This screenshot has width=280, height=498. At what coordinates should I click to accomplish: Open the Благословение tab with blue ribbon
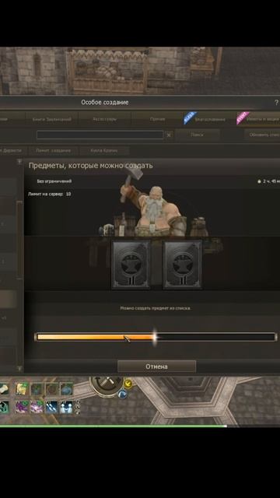(x=210, y=119)
